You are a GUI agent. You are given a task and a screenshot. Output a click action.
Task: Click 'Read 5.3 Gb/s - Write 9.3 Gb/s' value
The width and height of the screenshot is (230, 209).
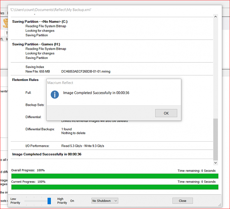[83, 146]
